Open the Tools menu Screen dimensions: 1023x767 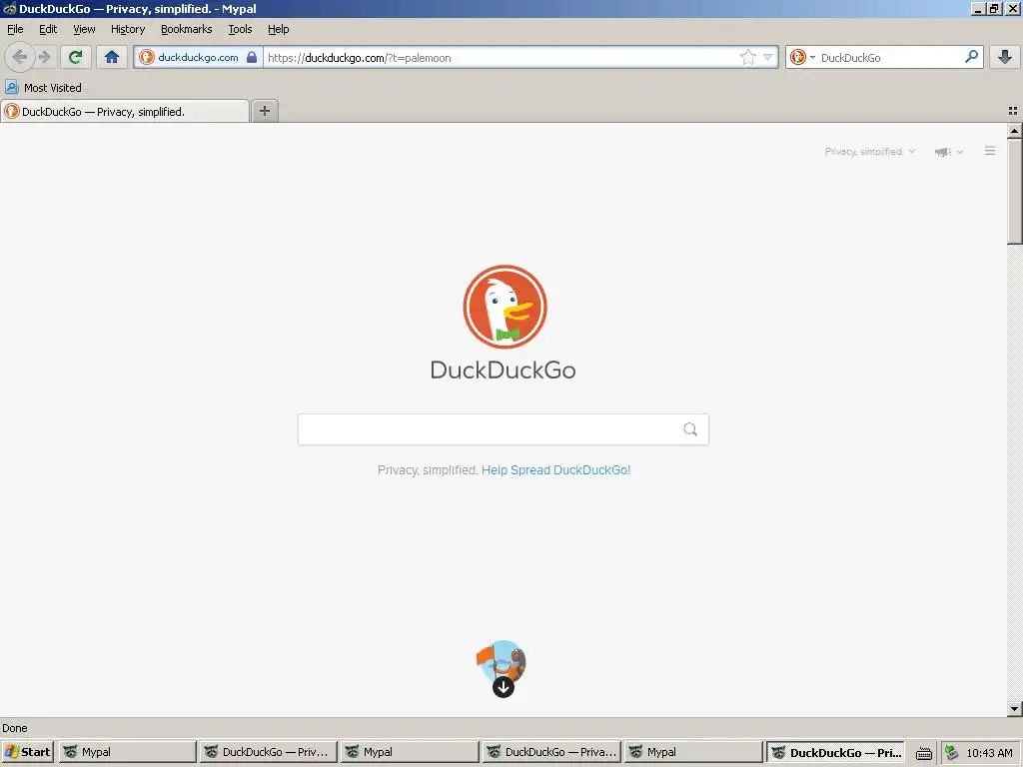click(240, 29)
